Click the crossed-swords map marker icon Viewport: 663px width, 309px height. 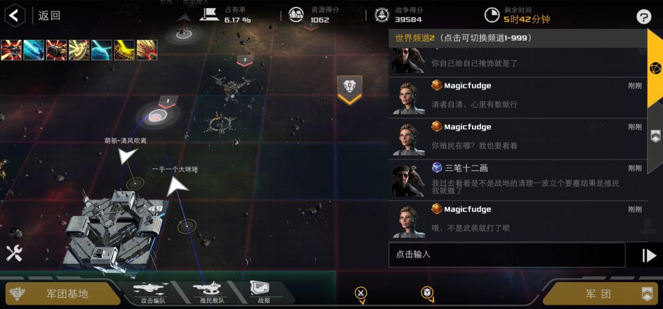pyautogui.click(x=361, y=294)
